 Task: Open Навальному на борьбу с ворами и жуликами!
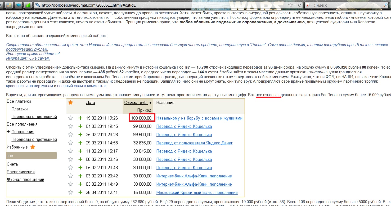pyautogui.click(x=200, y=118)
